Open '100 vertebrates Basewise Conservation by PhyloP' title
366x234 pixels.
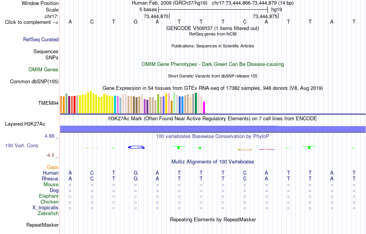(213, 136)
